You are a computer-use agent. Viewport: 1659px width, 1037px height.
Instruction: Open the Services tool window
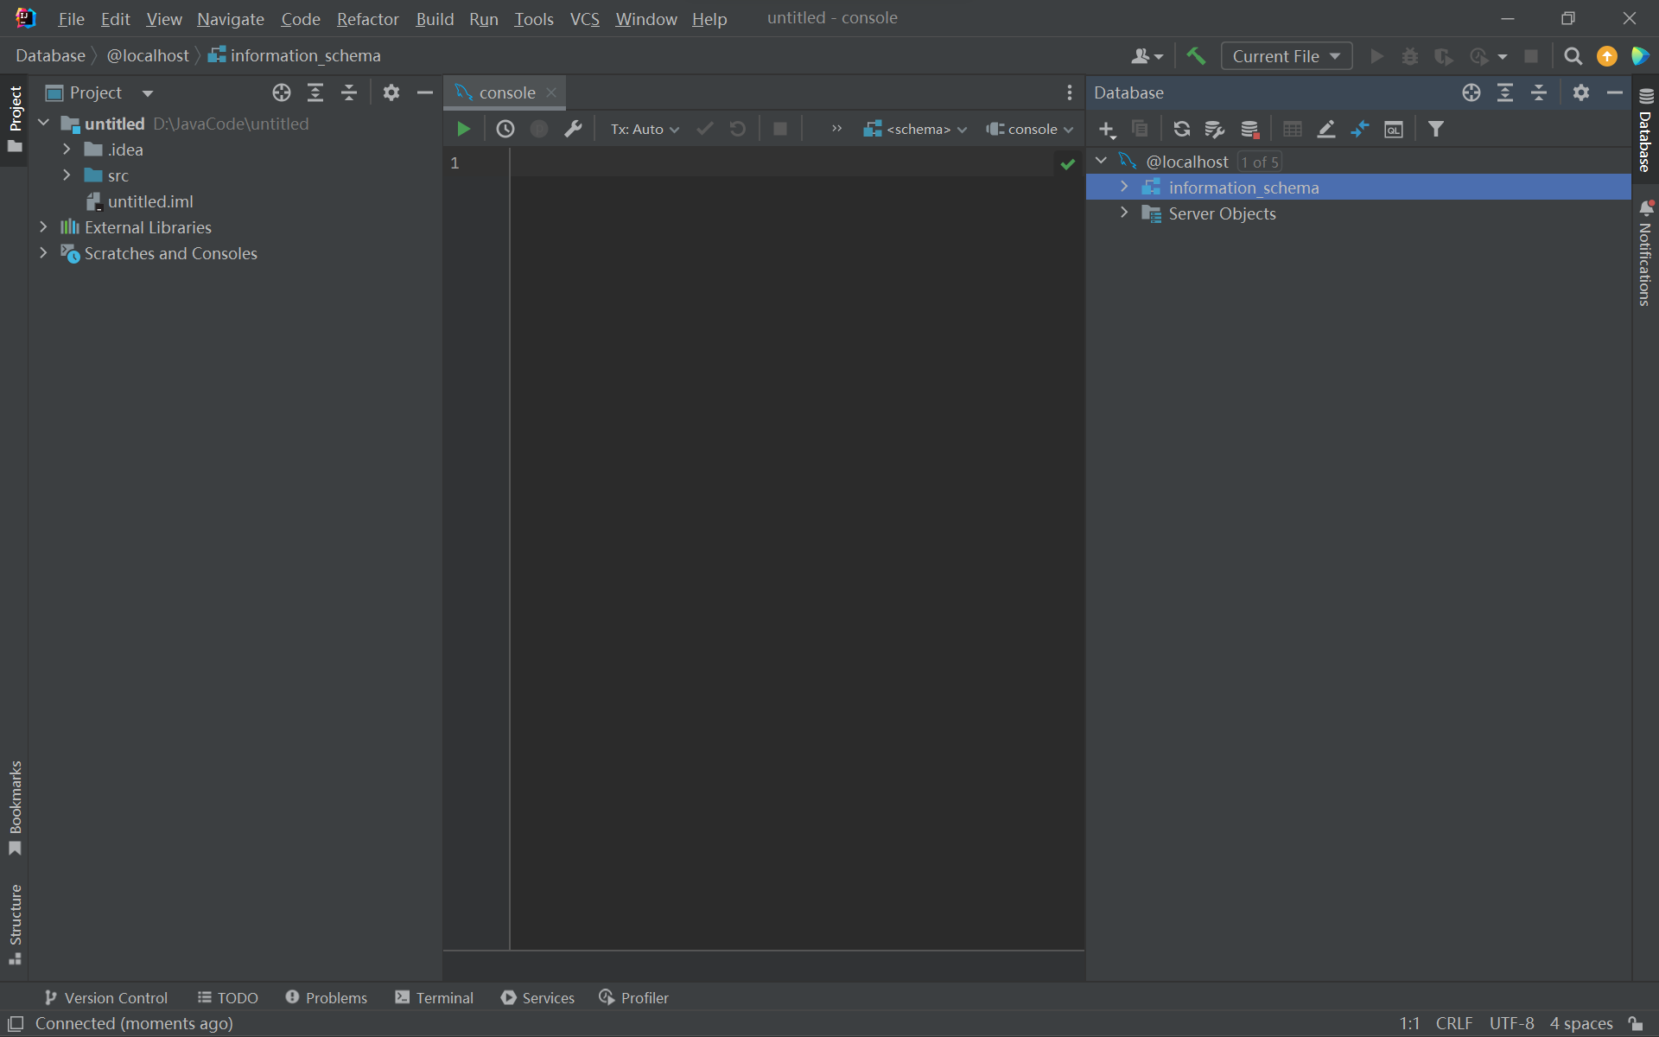coord(537,997)
